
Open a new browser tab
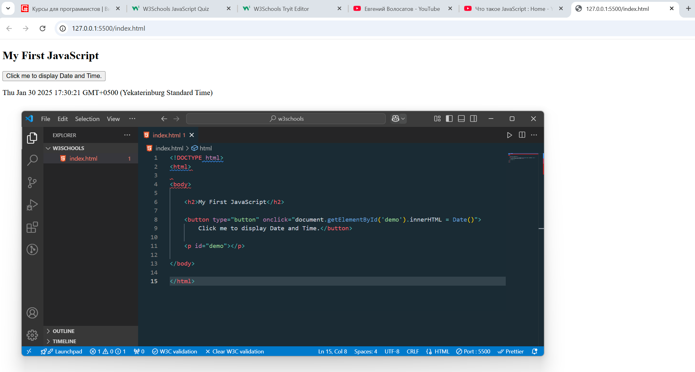688,9
